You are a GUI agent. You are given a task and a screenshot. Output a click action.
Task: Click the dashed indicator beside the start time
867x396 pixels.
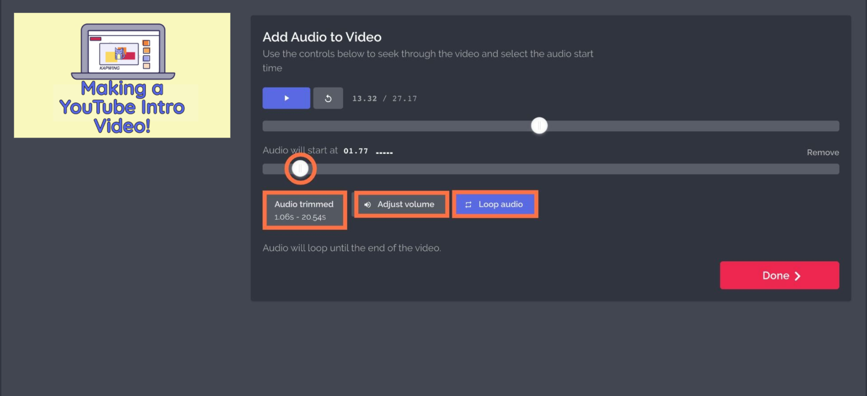pyautogui.click(x=384, y=153)
